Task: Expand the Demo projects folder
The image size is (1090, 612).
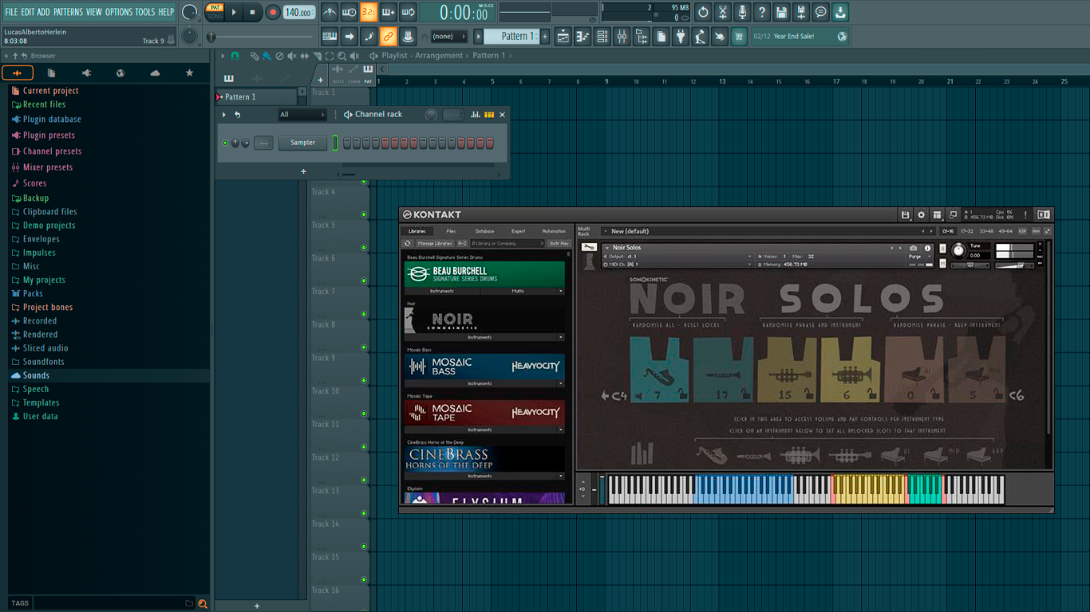Action: (49, 226)
